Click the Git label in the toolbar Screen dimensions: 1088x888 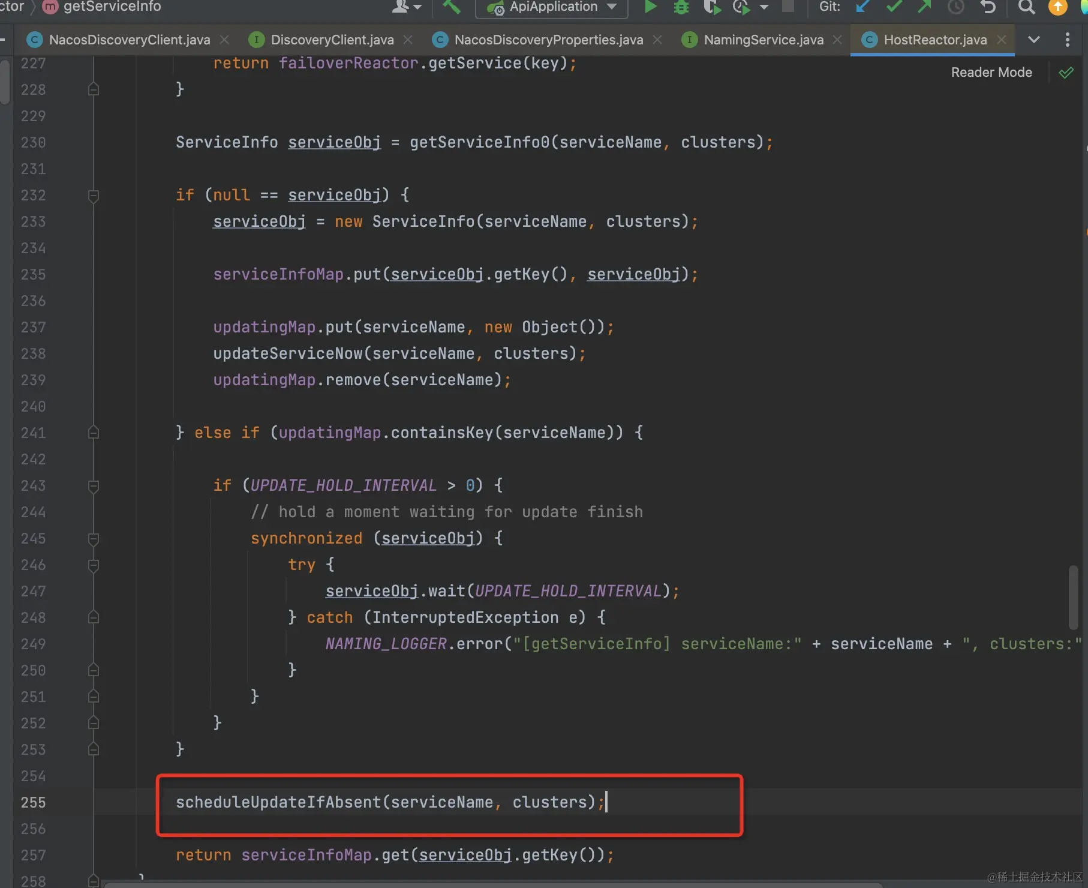click(x=829, y=7)
